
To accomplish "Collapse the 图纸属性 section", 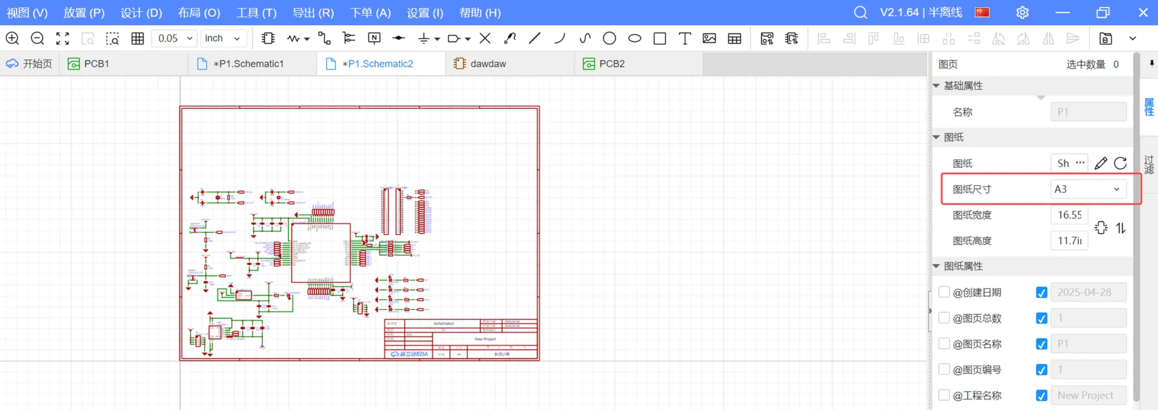I will click(x=936, y=266).
